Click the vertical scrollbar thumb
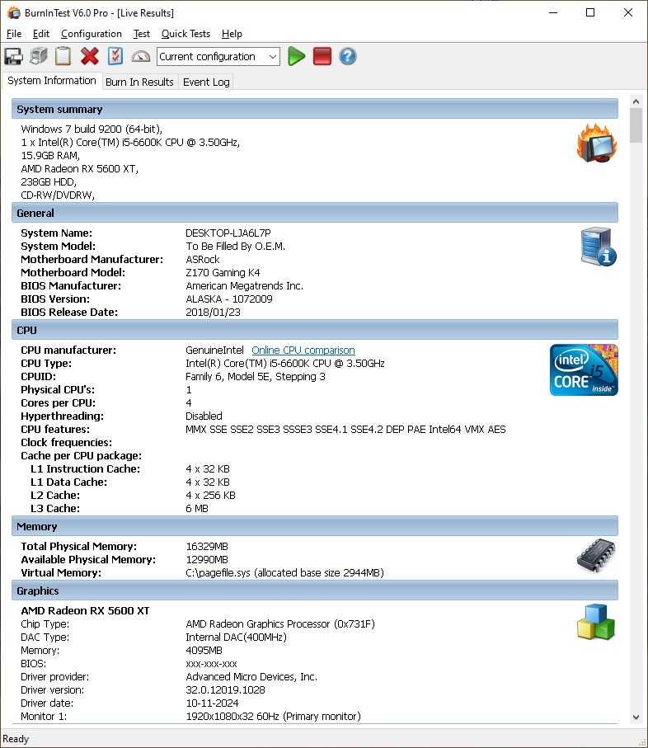The image size is (648, 748). pyautogui.click(x=636, y=125)
